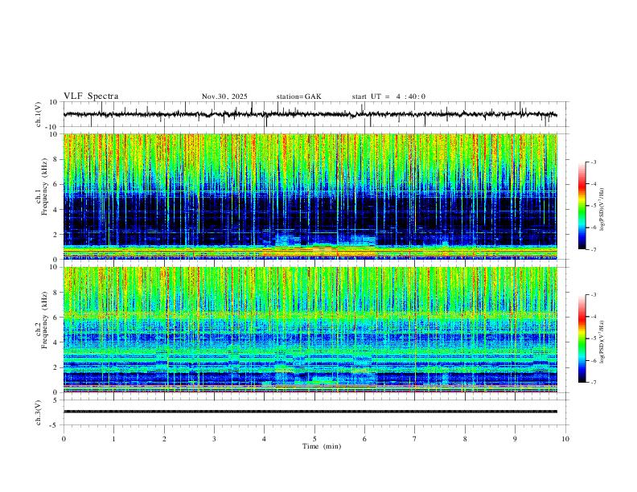Click the time axis tick label '0'
637x492 pixels.
64,439
